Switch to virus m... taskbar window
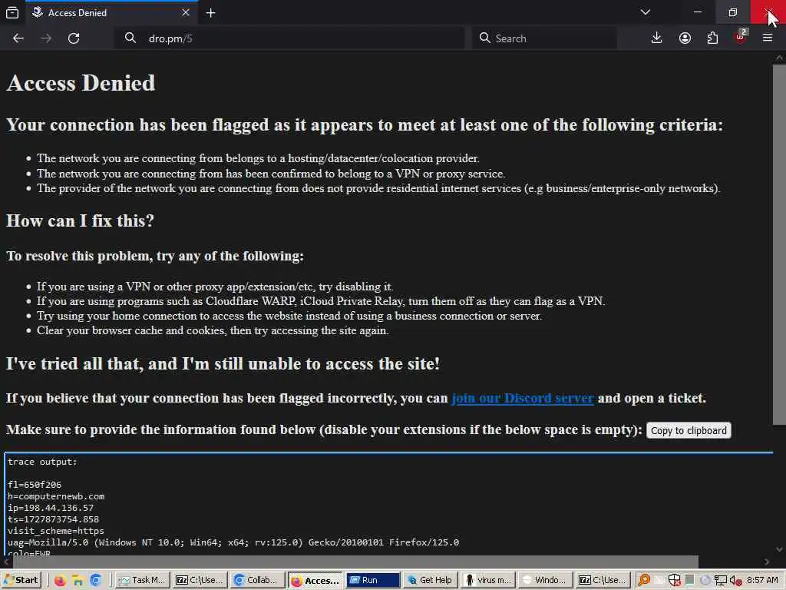The height and width of the screenshot is (590, 786). (x=487, y=580)
